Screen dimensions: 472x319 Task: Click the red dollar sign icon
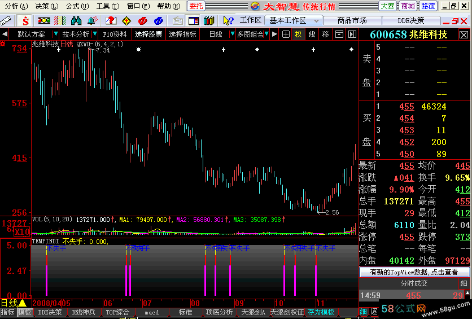pyautogui.click(x=25, y=21)
